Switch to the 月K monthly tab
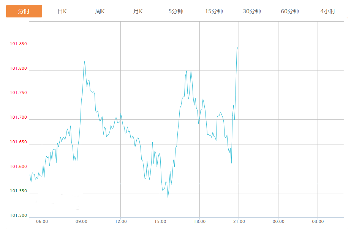This screenshot has height=229, width=351. (138, 11)
